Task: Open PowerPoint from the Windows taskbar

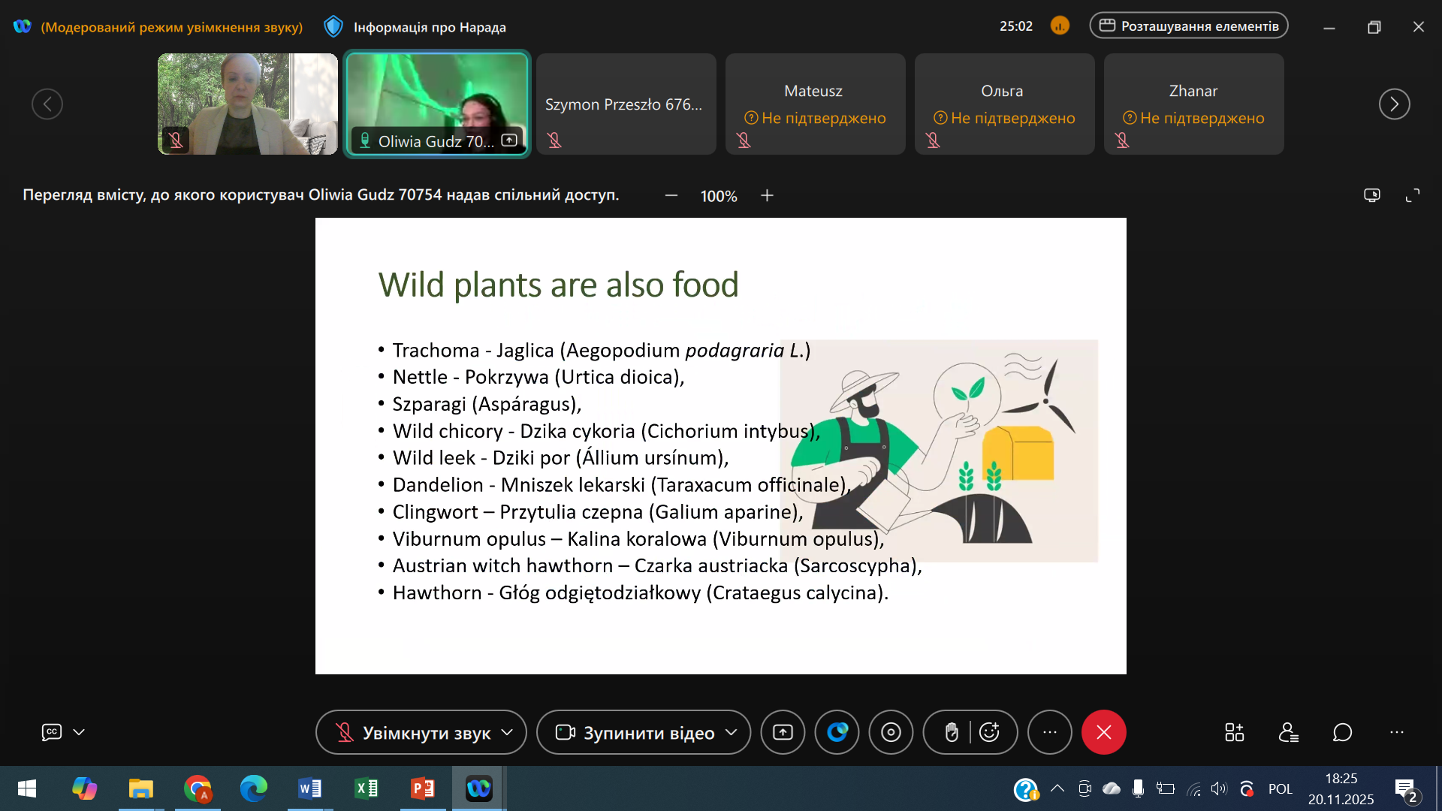Action: 422,788
